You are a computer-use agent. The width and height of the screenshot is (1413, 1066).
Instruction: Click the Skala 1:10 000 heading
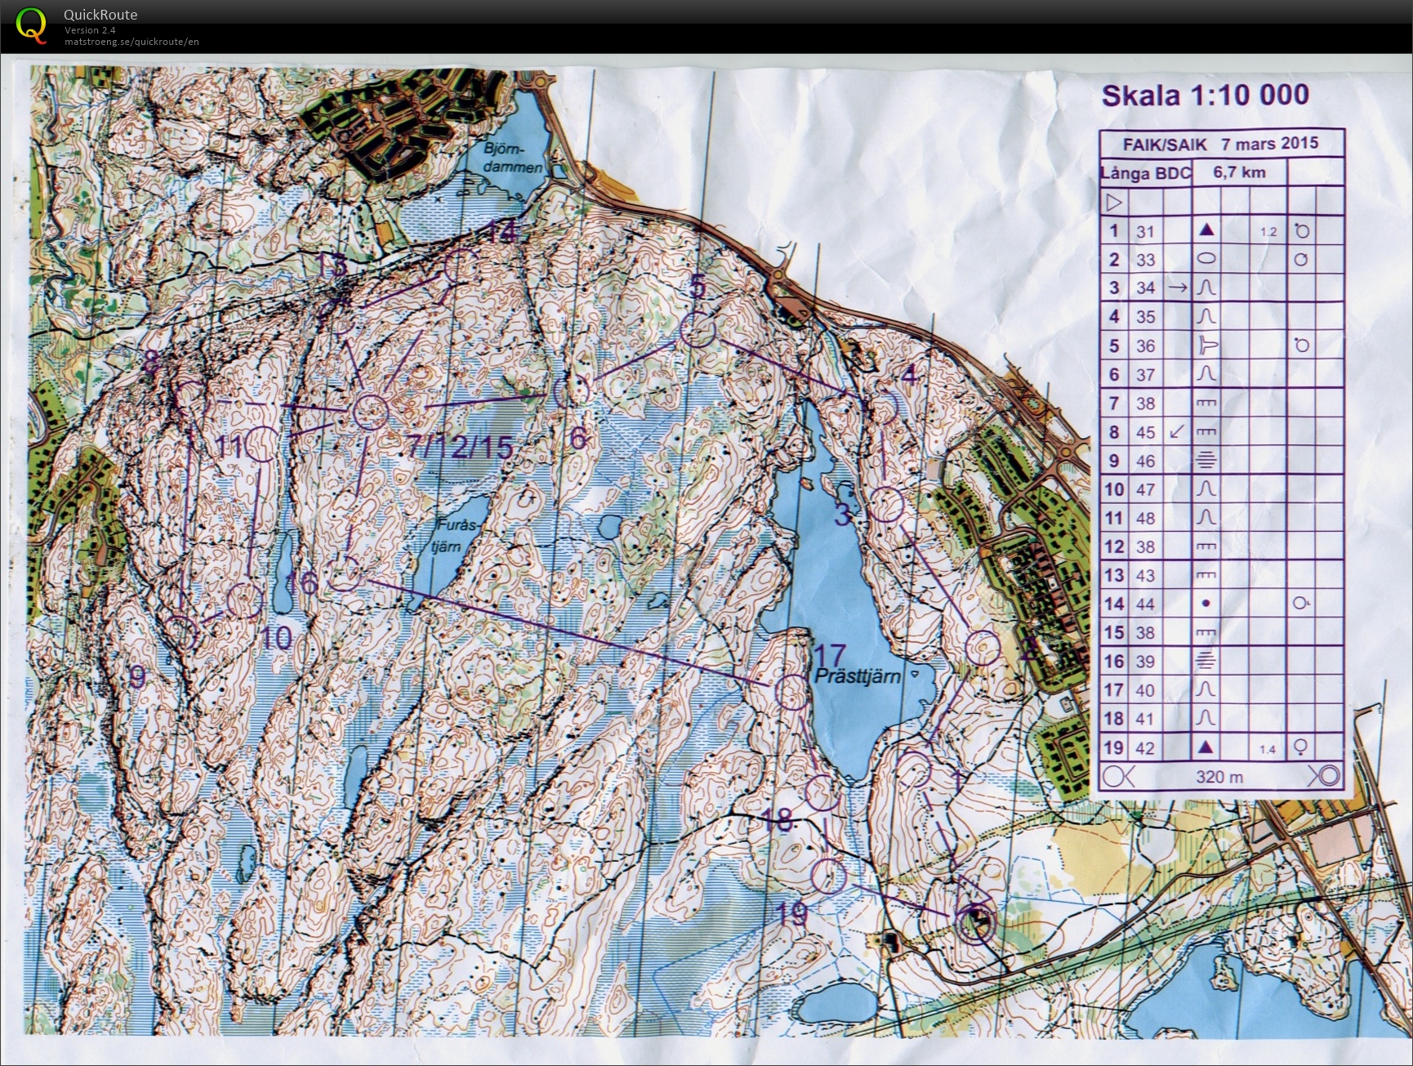coord(1205,96)
